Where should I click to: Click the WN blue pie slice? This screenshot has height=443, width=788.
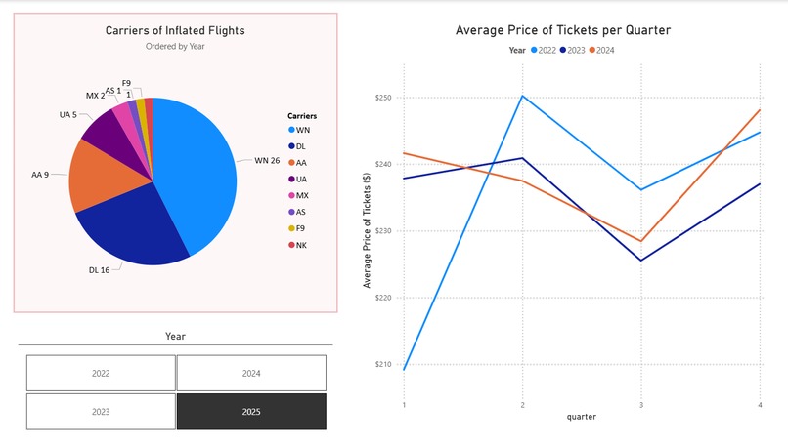pyautogui.click(x=201, y=171)
